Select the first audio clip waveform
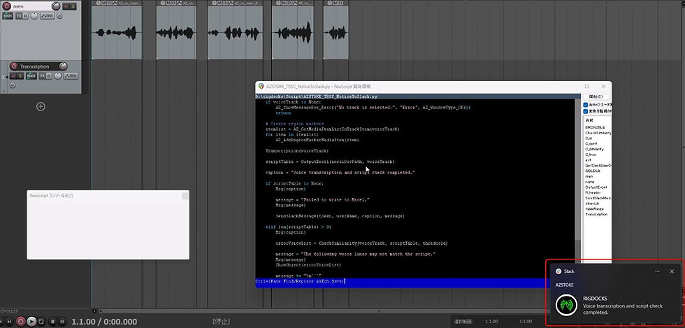685x328 pixels. pyautogui.click(x=116, y=32)
